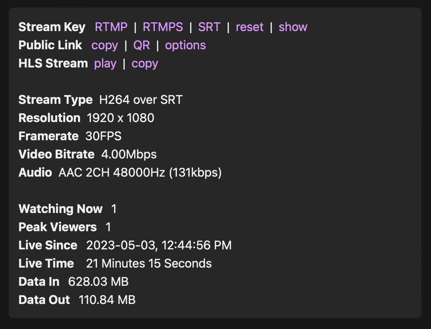
Task: Click the 628.03 MB Data In value
Action: (x=98, y=282)
